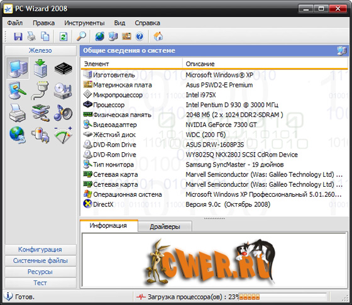Click the blue question mark help icon
Image resolution: width=352 pixels, height=305 pixels.
[140, 36]
